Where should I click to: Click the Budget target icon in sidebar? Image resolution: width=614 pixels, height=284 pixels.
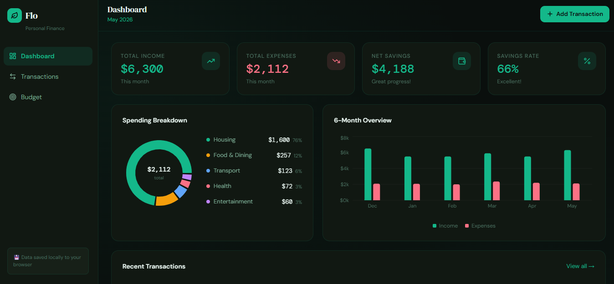[x=13, y=97]
